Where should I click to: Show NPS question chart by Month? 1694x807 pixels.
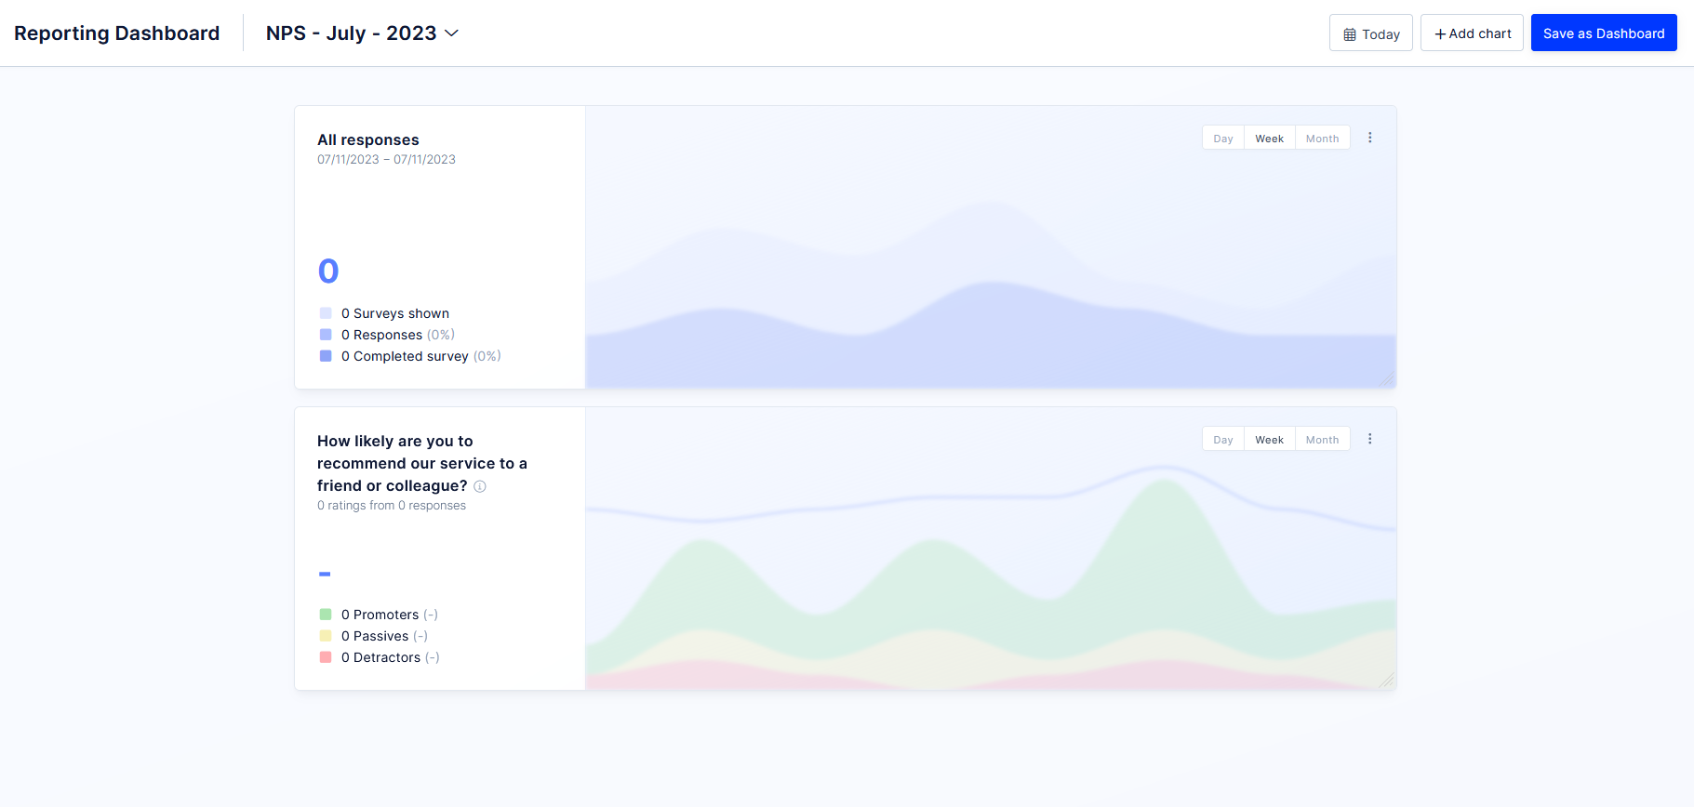coord(1322,440)
